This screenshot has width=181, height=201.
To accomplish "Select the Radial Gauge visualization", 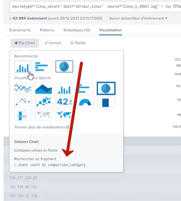I will click(85, 101).
